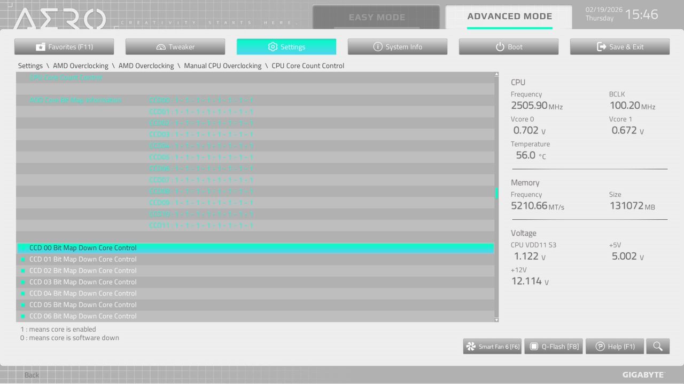Open Q-Flash via its utility icon

(534, 346)
